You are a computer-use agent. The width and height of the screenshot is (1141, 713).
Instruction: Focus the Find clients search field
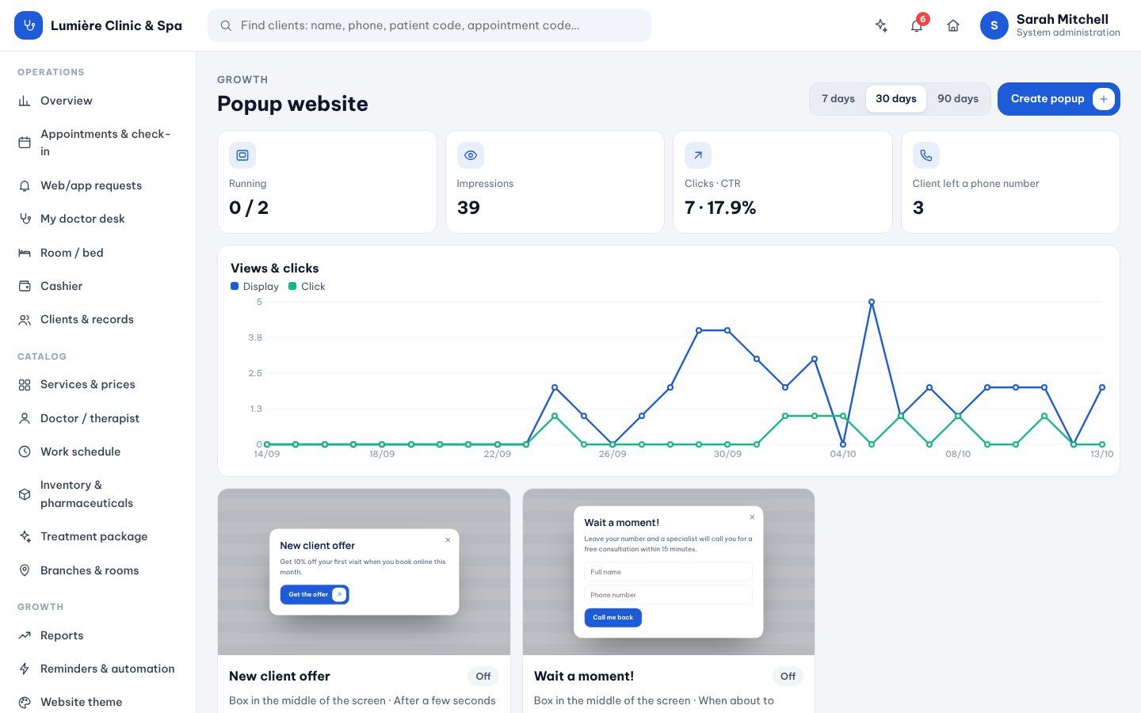point(429,25)
